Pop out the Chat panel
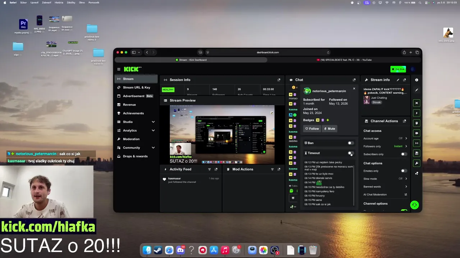This screenshot has width=460, height=258. click(x=354, y=80)
